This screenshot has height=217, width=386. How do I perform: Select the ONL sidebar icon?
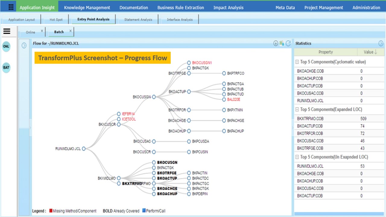[x=6, y=47]
